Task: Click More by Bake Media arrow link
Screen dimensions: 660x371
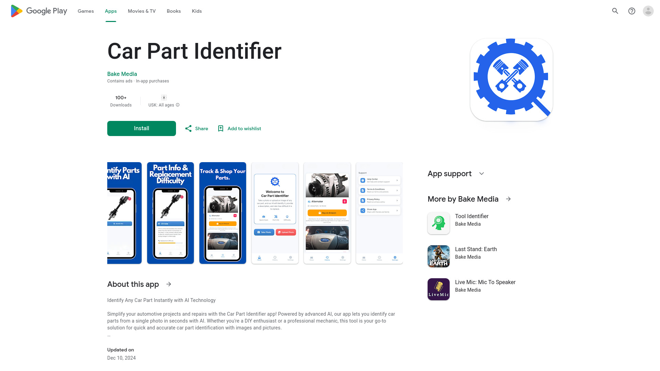Action: (509, 199)
